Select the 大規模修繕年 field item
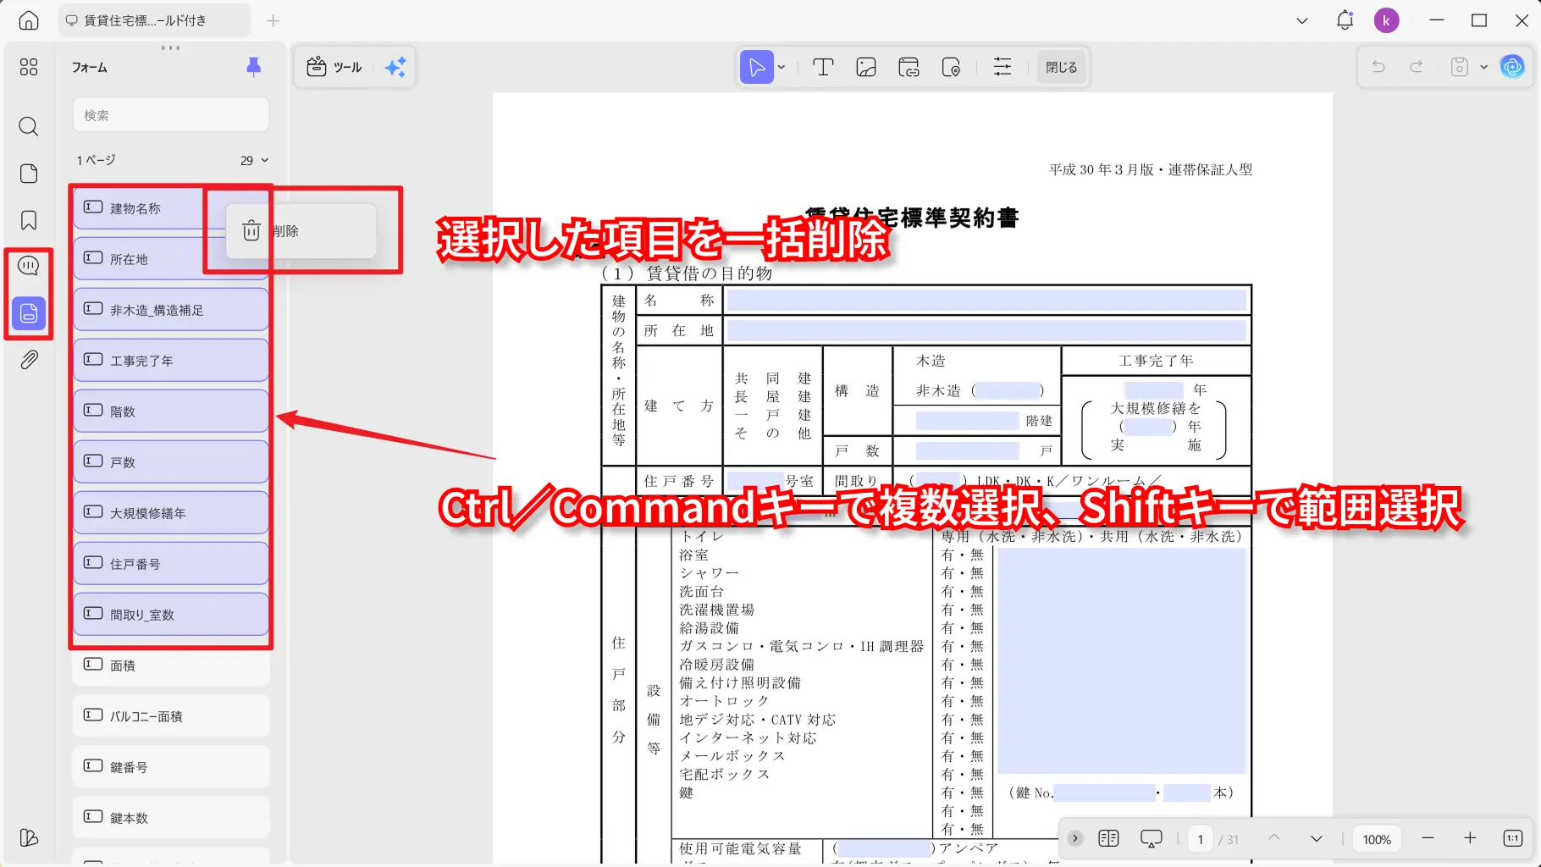 pyautogui.click(x=171, y=513)
